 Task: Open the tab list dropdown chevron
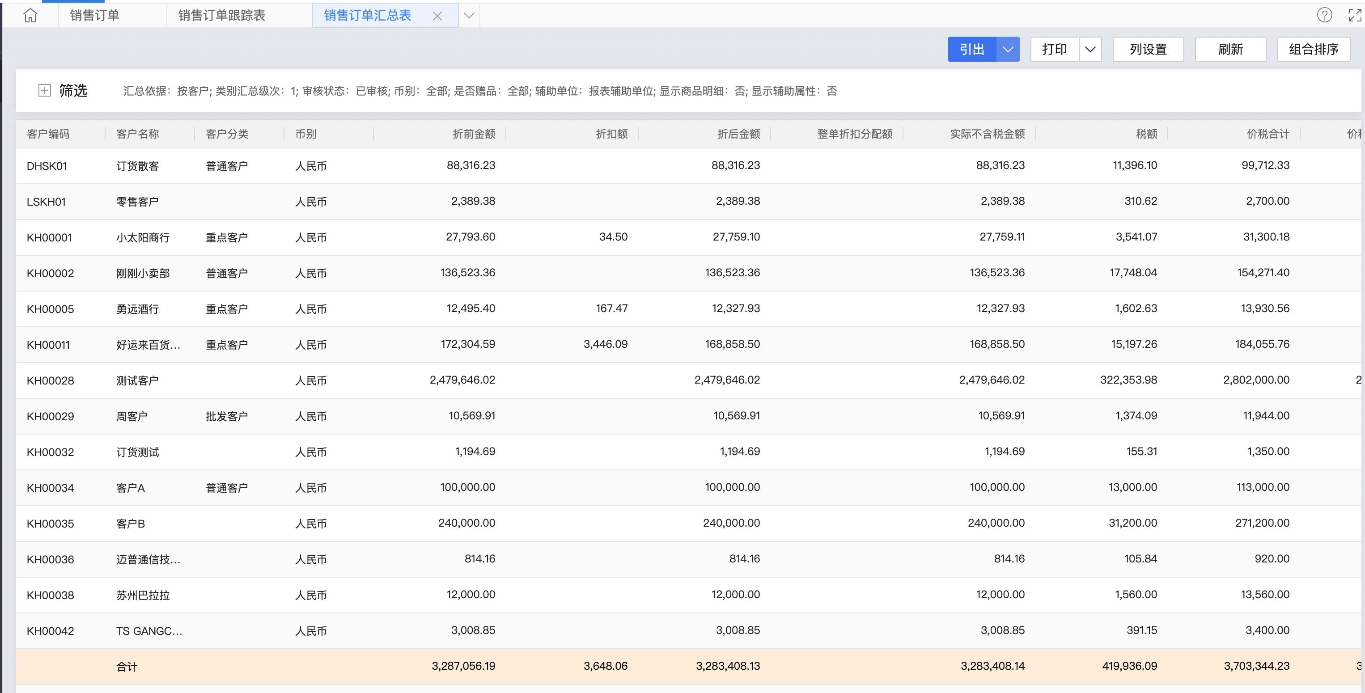tap(469, 15)
